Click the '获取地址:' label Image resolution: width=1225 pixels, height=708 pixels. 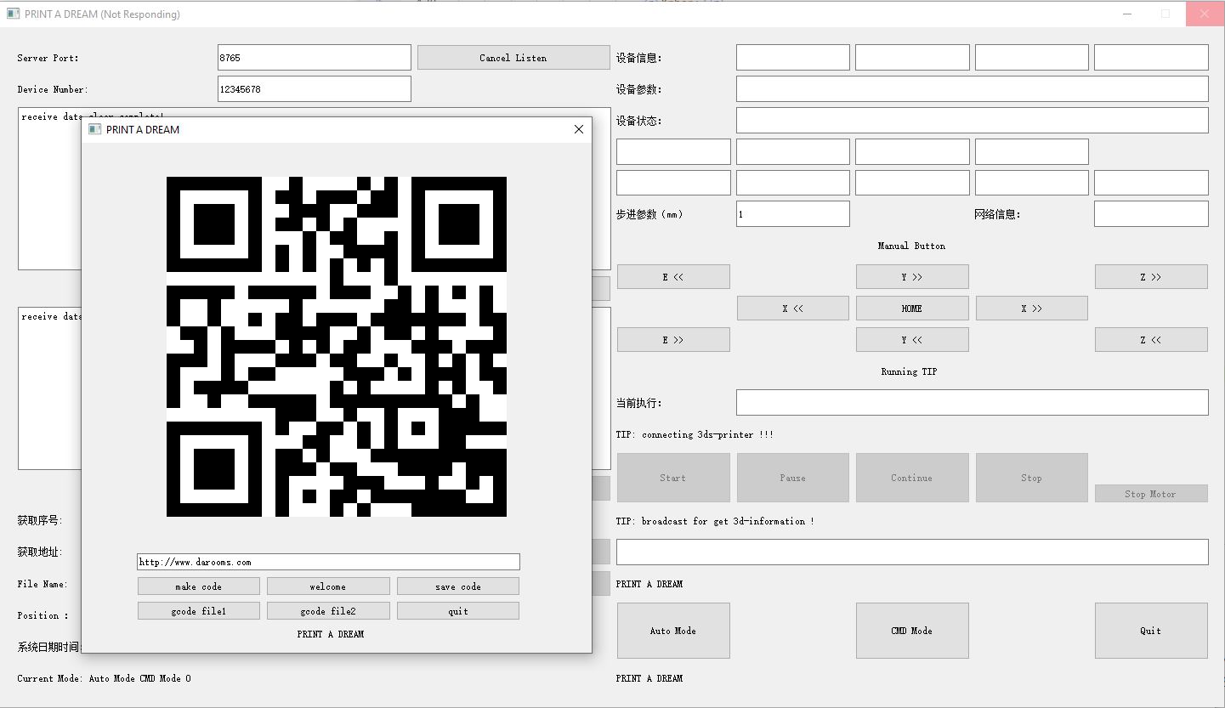pyautogui.click(x=40, y=552)
